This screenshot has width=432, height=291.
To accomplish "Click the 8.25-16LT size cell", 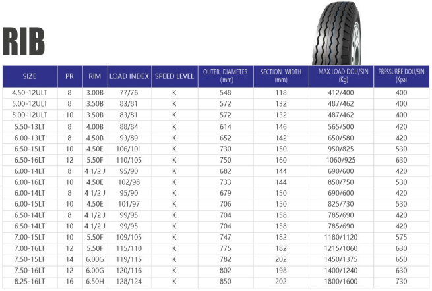I will (30, 282).
